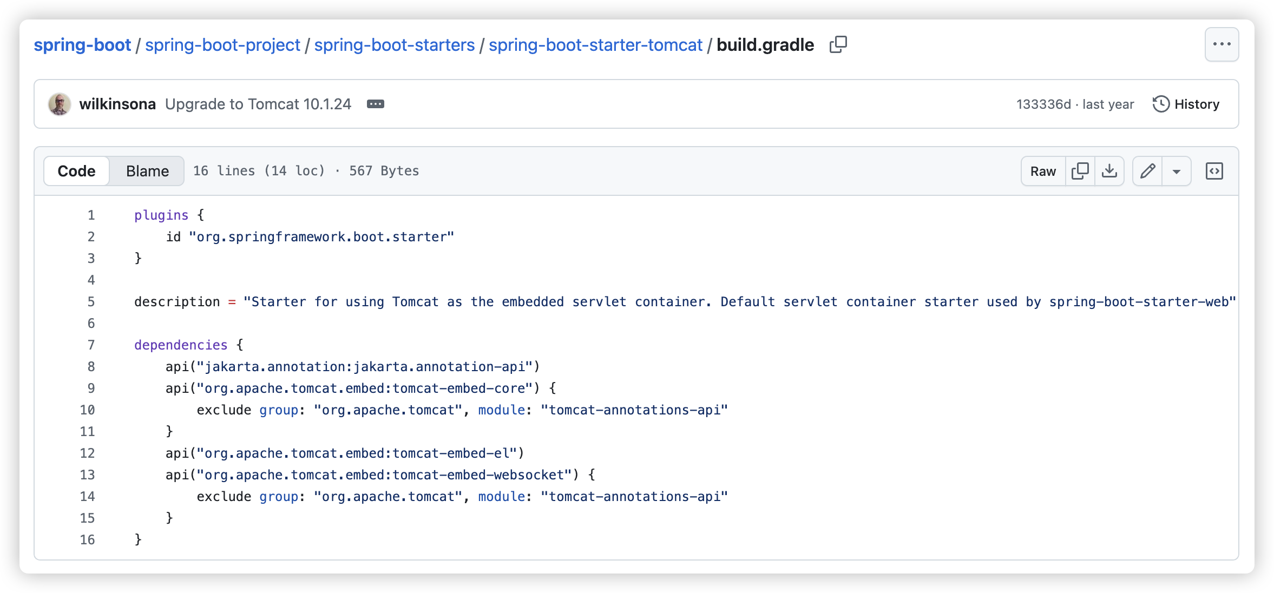Select line number 12
The image size is (1274, 593).
pyautogui.click(x=87, y=453)
